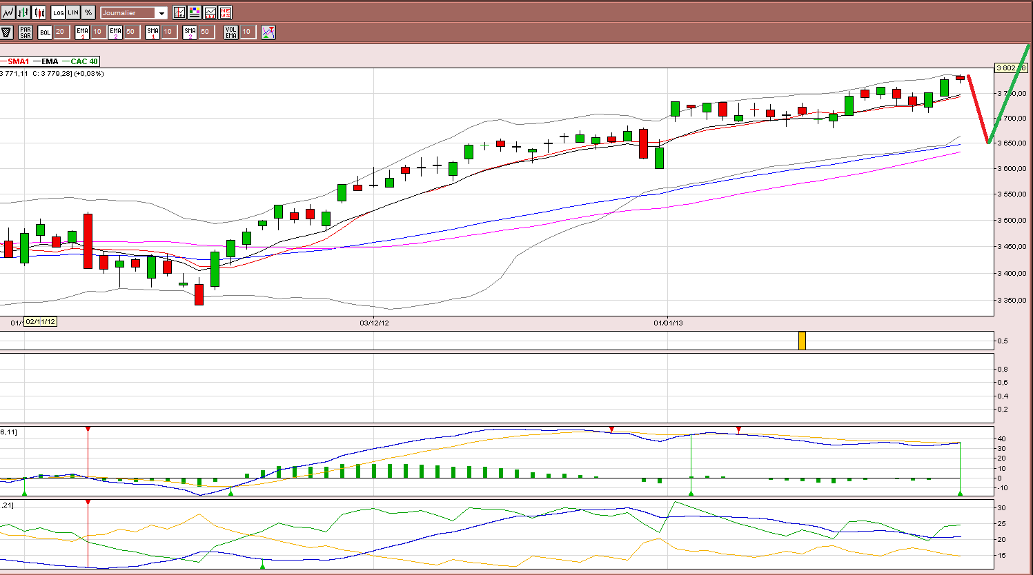Click the trash bin icon
This screenshot has height=575, width=1033.
pyautogui.click(x=6, y=32)
